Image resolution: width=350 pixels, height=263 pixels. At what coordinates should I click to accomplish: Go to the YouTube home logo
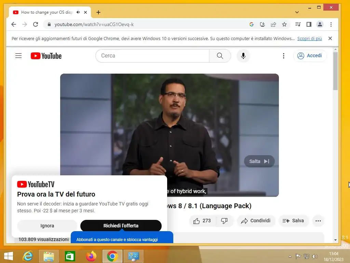click(46, 56)
